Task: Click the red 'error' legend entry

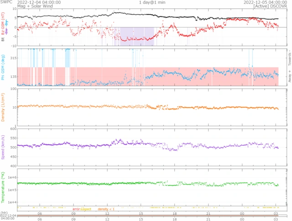Action: 76,209
